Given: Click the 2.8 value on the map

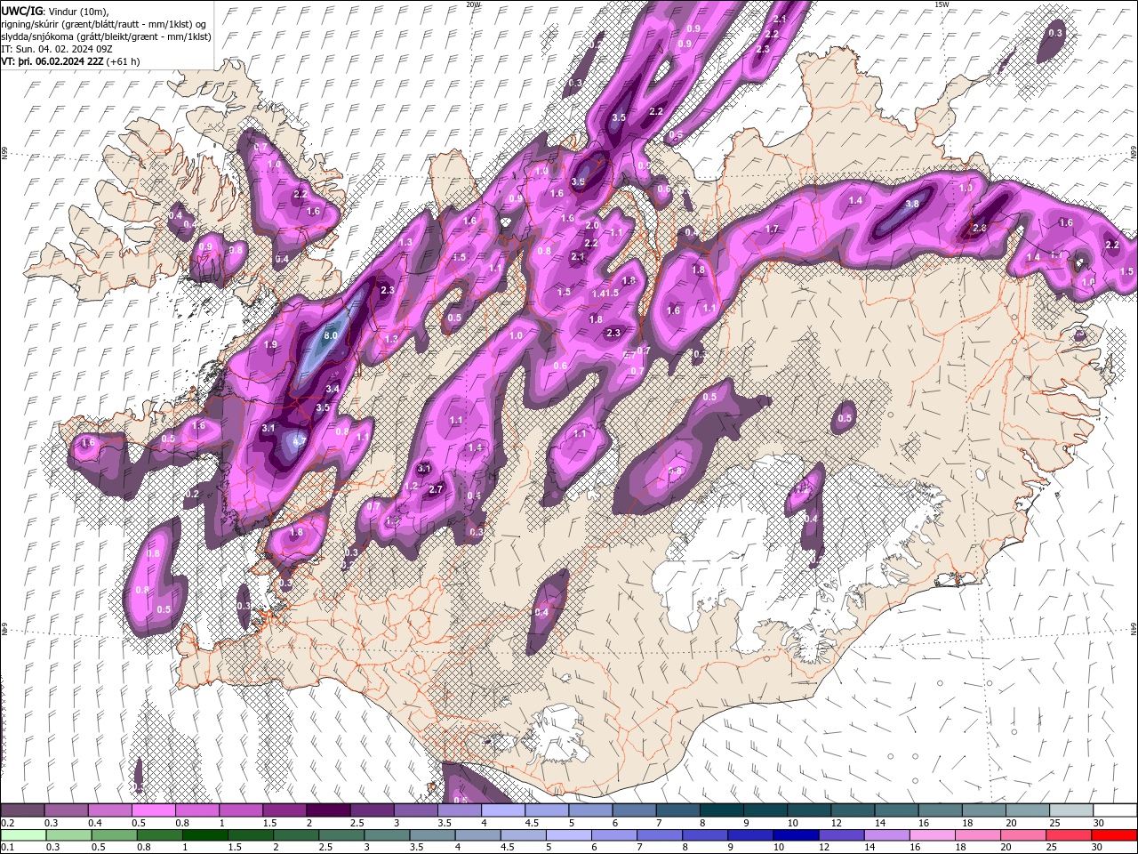Looking at the screenshot, I should click(x=980, y=229).
